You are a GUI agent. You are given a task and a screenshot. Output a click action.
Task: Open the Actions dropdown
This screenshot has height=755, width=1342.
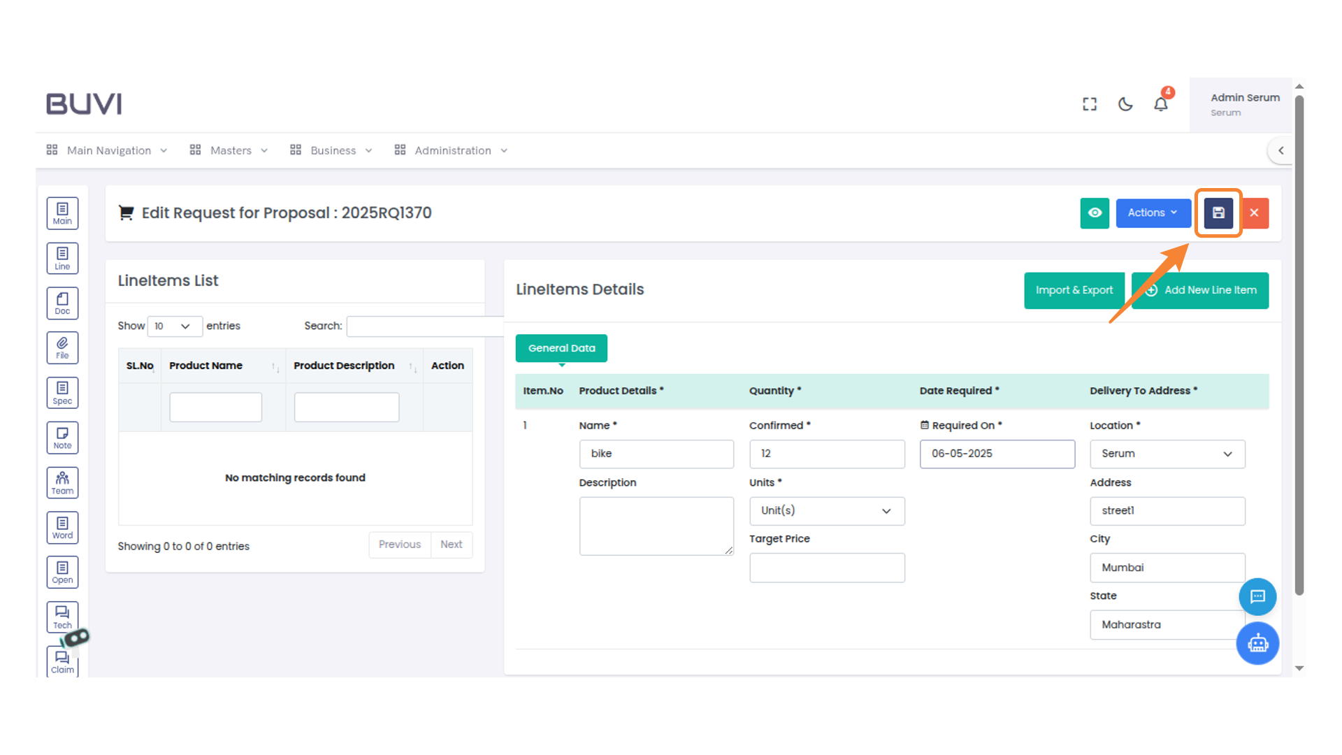[1153, 213]
